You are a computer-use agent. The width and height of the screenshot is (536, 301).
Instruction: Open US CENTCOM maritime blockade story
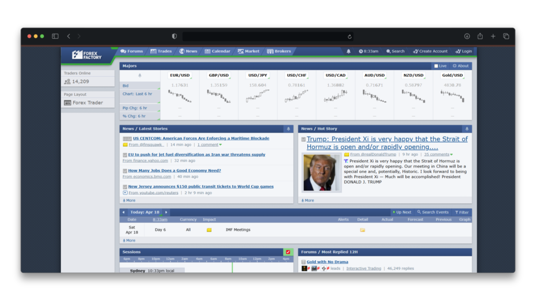coord(201,138)
